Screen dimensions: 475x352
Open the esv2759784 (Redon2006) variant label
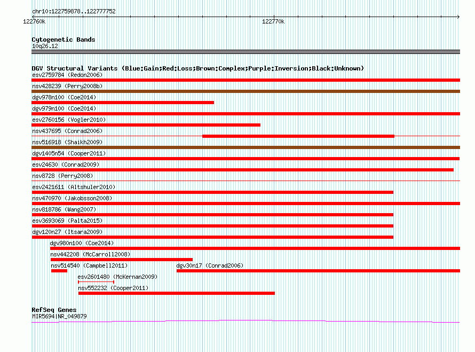(x=67, y=75)
